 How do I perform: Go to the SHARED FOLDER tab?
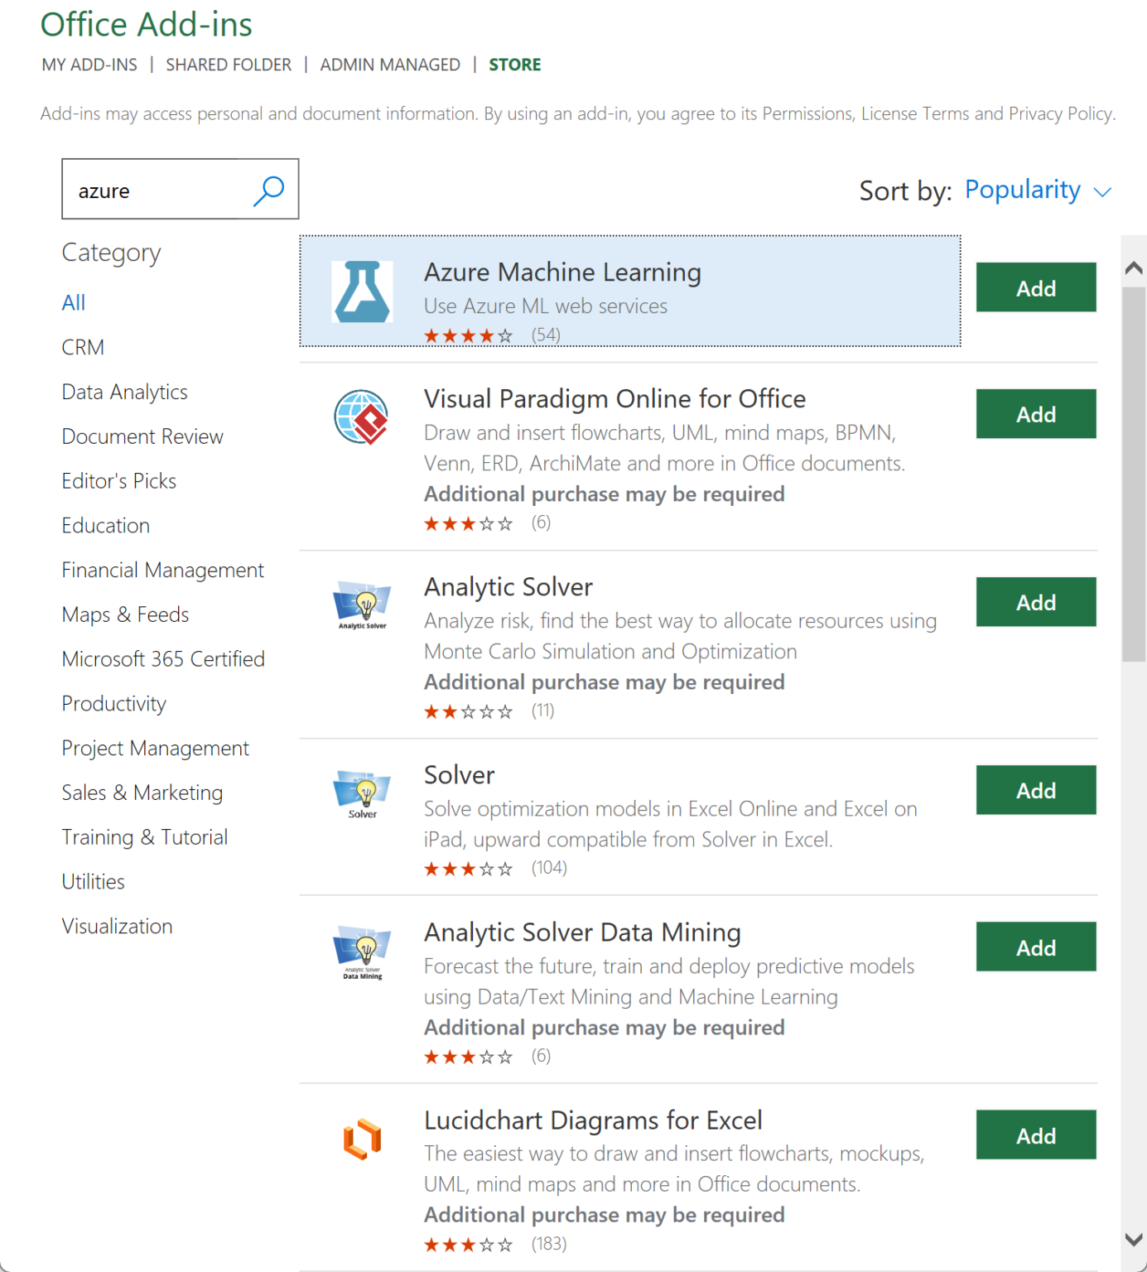(229, 65)
